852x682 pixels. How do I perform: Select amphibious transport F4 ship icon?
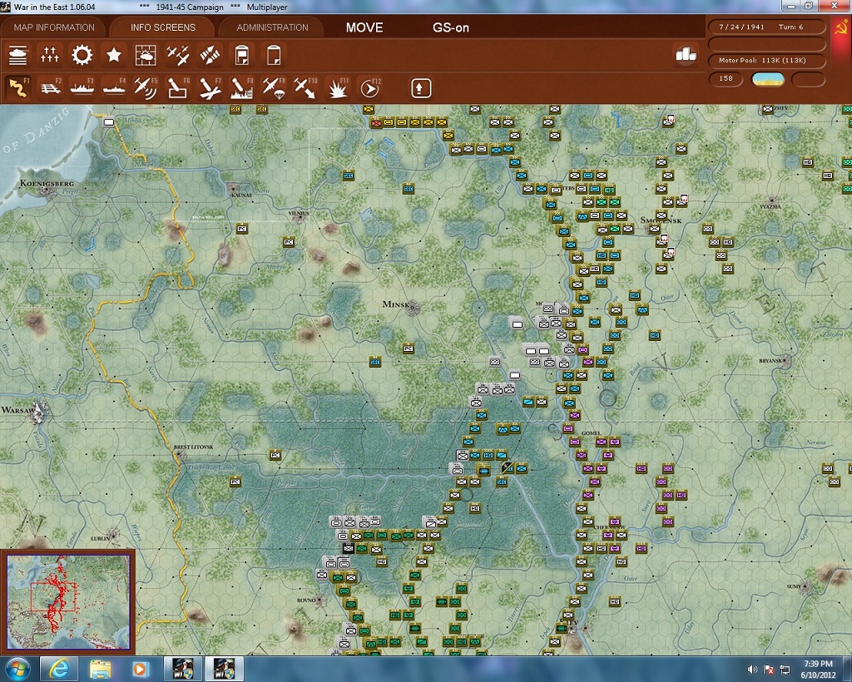coord(114,88)
